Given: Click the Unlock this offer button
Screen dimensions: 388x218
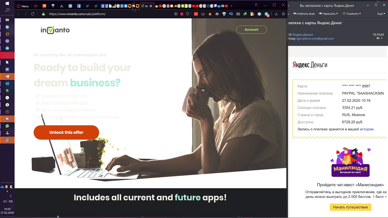Looking at the screenshot, I should (66, 132).
